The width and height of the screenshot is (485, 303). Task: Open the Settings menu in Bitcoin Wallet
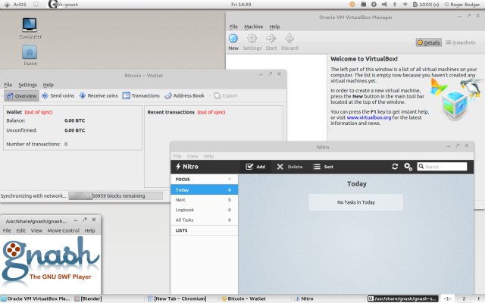[x=27, y=85]
